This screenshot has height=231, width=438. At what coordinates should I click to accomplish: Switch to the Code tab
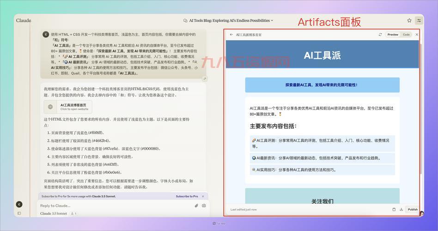point(406,35)
